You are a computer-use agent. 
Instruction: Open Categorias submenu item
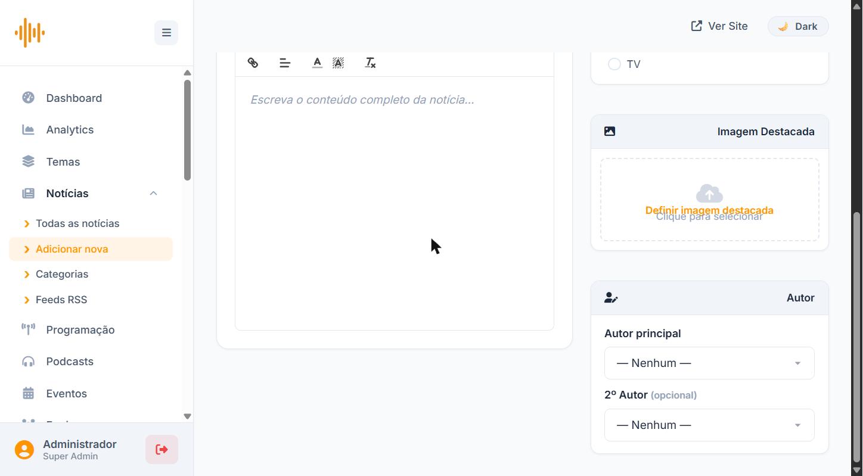[x=91, y=274]
